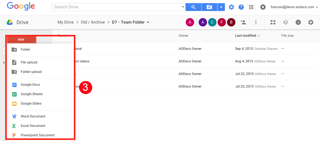Click the Owner column header
Screen dimensions: 320x141
pyautogui.click(x=183, y=36)
